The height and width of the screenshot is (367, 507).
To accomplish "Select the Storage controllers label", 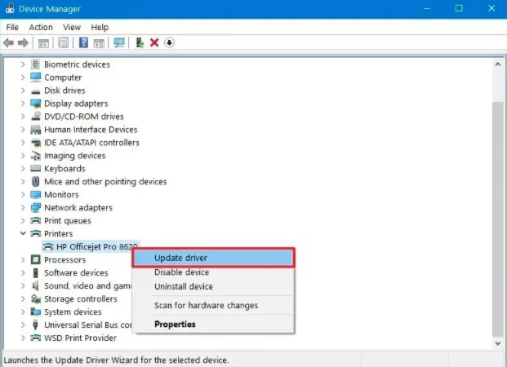I will click(81, 298).
